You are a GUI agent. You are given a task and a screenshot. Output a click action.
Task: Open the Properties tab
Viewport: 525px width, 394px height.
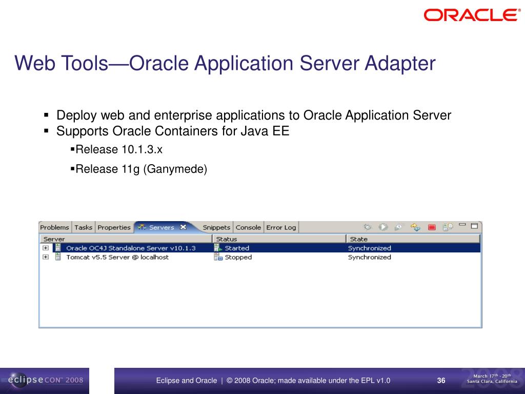(114, 227)
